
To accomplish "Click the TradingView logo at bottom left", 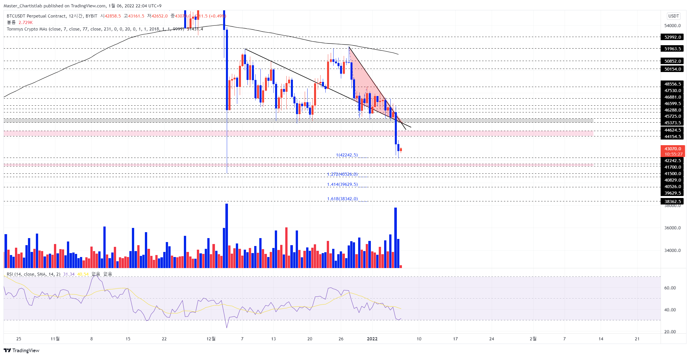I will (x=21, y=350).
